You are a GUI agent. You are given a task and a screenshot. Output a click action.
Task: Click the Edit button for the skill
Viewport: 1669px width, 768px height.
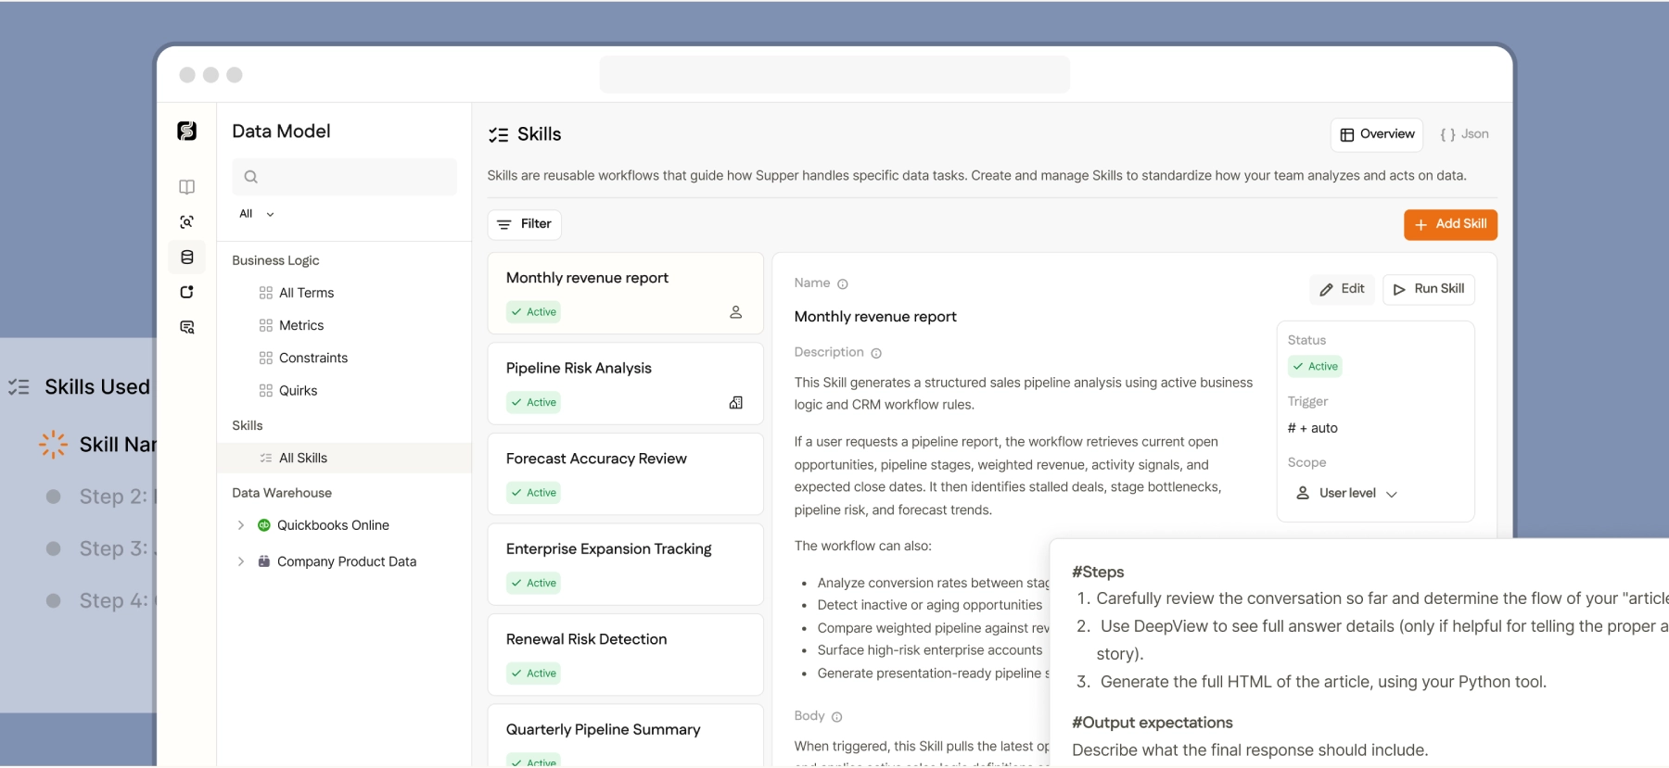[x=1342, y=289]
